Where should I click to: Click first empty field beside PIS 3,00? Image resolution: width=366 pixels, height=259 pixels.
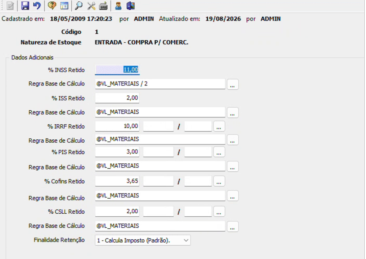point(158,152)
